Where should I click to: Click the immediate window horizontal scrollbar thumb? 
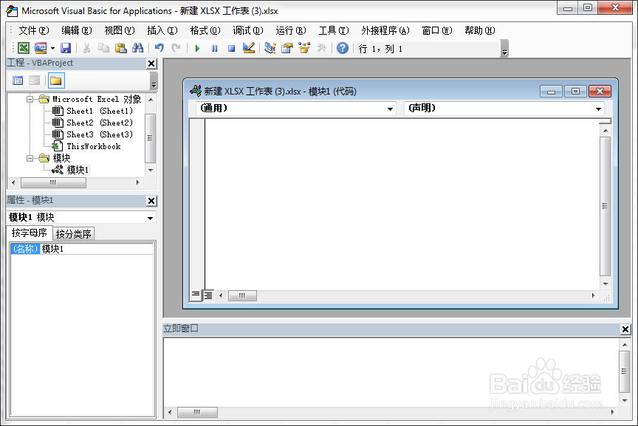197,412
